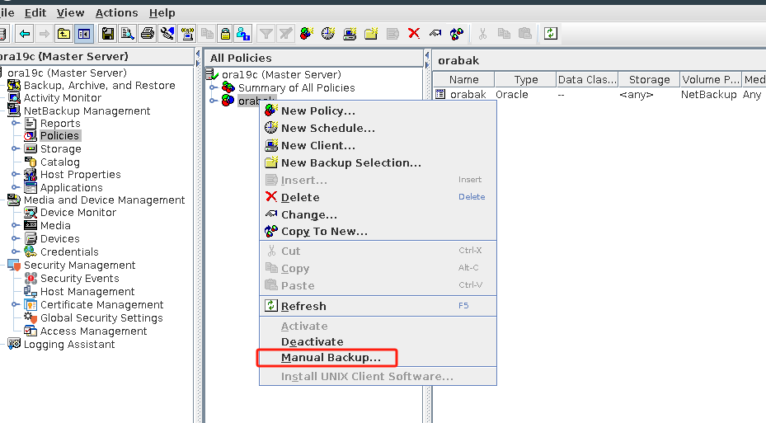
Task: Choose Deactivate in the context menu
Action: pos(378,341)
